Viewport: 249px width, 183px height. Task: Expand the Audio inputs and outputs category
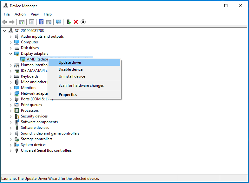pos(11,37)
